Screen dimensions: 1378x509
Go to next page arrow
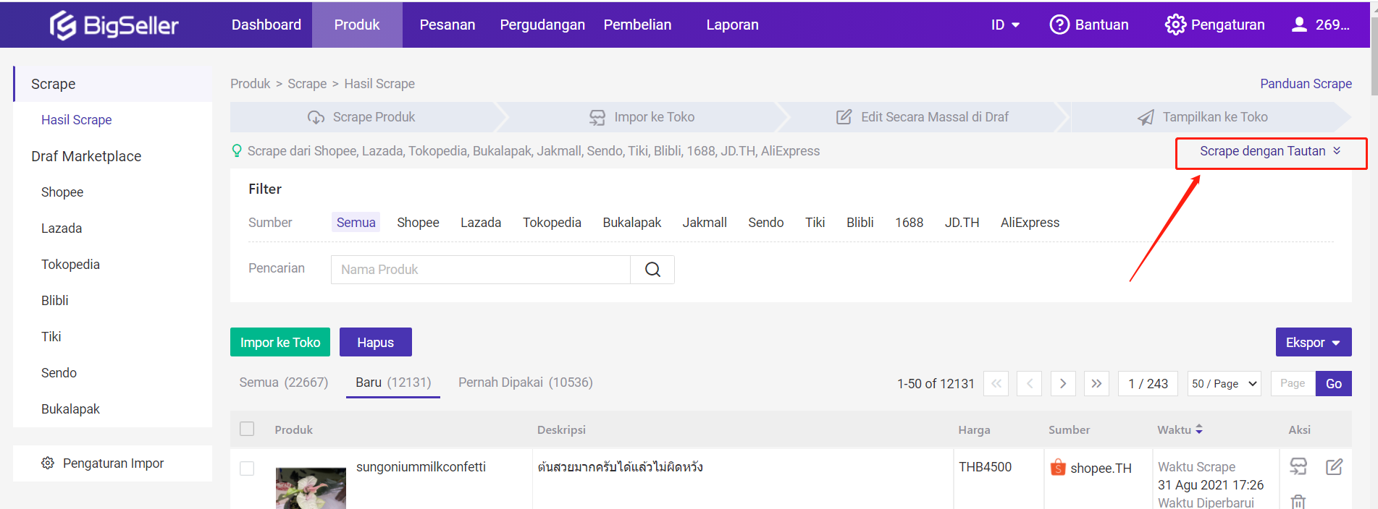[1063, 384]
